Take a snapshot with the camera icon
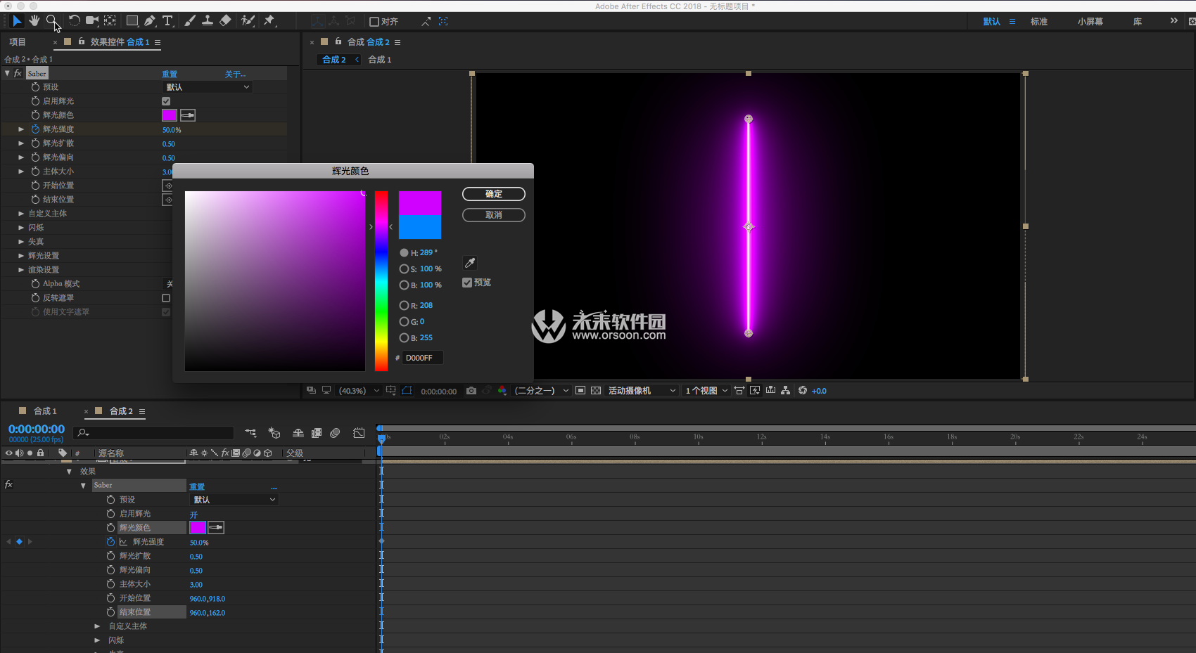 click(x=471, y=391)
